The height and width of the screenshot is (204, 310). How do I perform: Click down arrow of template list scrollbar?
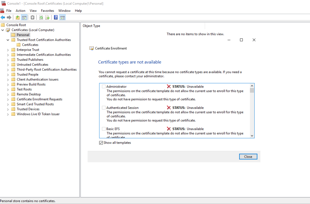click(x=252, y=136)
